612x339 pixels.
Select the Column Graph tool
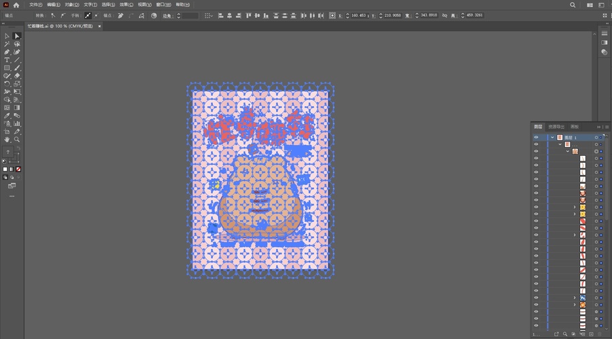tap(17, 123)
